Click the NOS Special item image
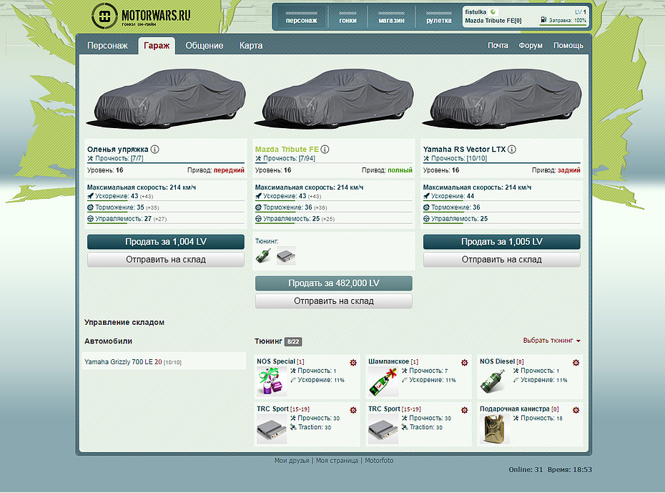The width and height of the screenshot is (665, 493). 272,381
